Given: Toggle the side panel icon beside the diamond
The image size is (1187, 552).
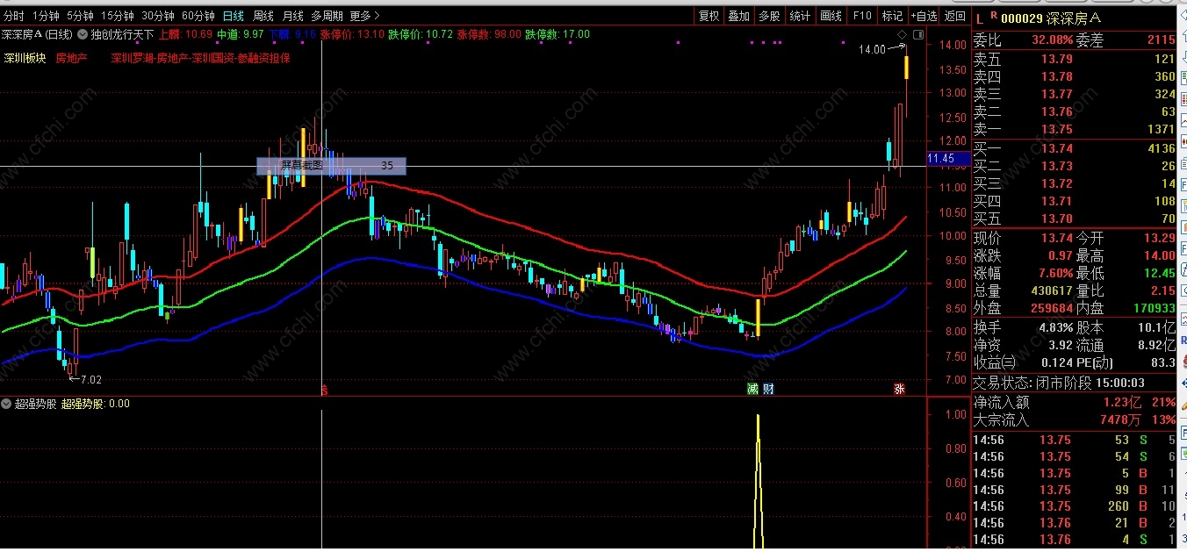Looking at the screenshot, I should [x=918, y=34].
